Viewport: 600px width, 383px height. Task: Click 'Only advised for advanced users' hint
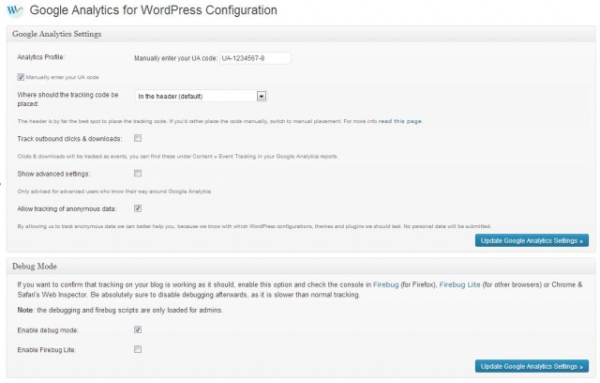(x=114, y=191)
